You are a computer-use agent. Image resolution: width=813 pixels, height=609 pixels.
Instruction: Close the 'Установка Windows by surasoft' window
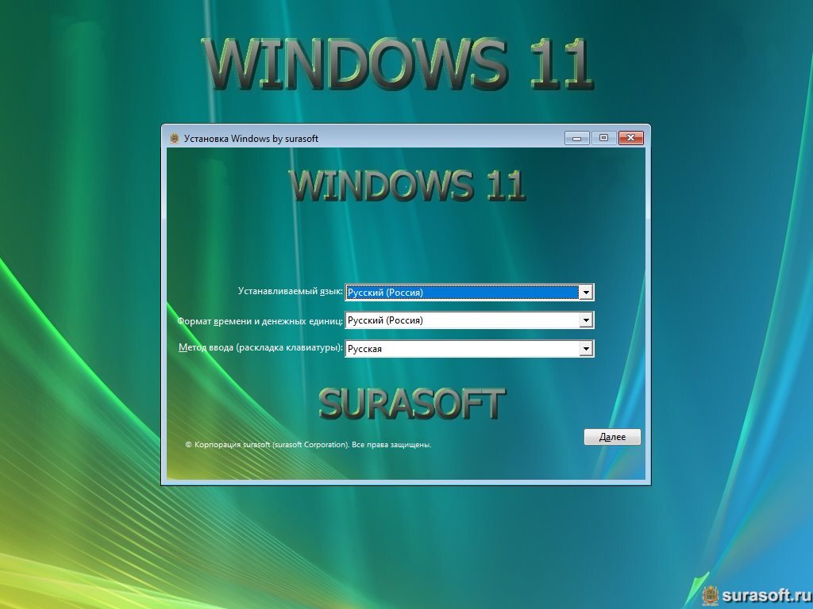pyautogui.click(x=630, y=138)
